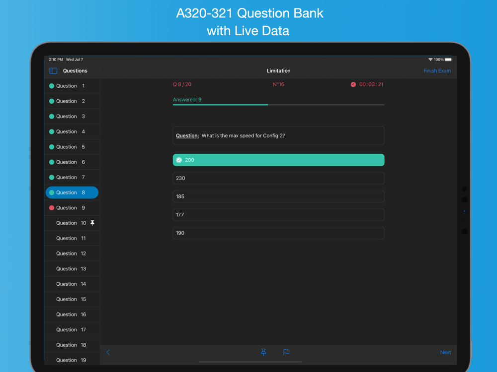Screen dimensions: 497x372
Task: Go to Question 14 in the list
Action: tap(72, 284)
